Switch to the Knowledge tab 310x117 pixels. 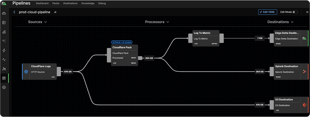[88, 3]
